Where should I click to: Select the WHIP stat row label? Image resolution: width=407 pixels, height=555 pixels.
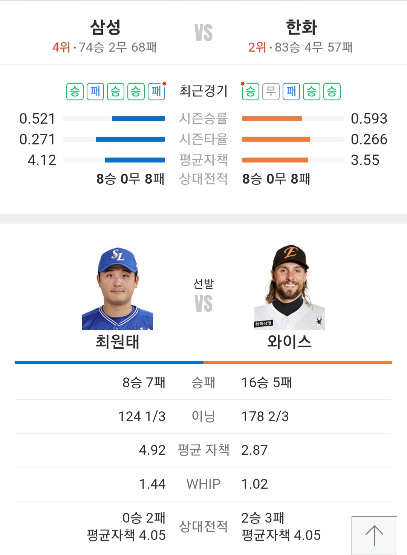pos(203,484)
